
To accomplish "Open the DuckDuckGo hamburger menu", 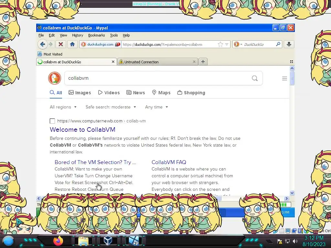I will pos(284,78).
